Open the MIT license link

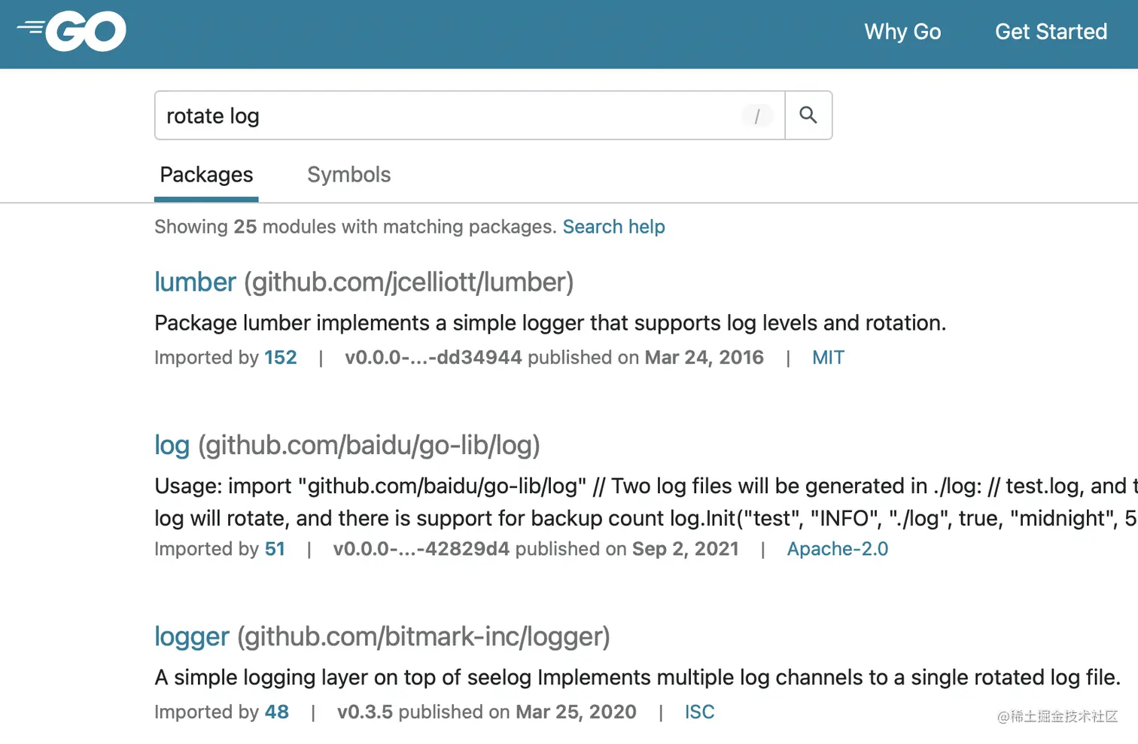pyautogui.click(x=828, y=358)
